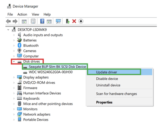The height and width of the screenshot is (133, 161).
Task: Open Properties from the context menu
Action: click(x=119, y=102)
